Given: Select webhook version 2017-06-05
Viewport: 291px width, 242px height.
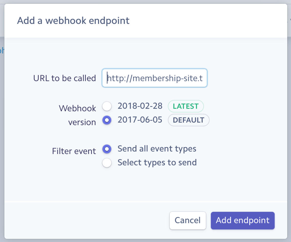Looking at the screenshot, I should point(107,120).
